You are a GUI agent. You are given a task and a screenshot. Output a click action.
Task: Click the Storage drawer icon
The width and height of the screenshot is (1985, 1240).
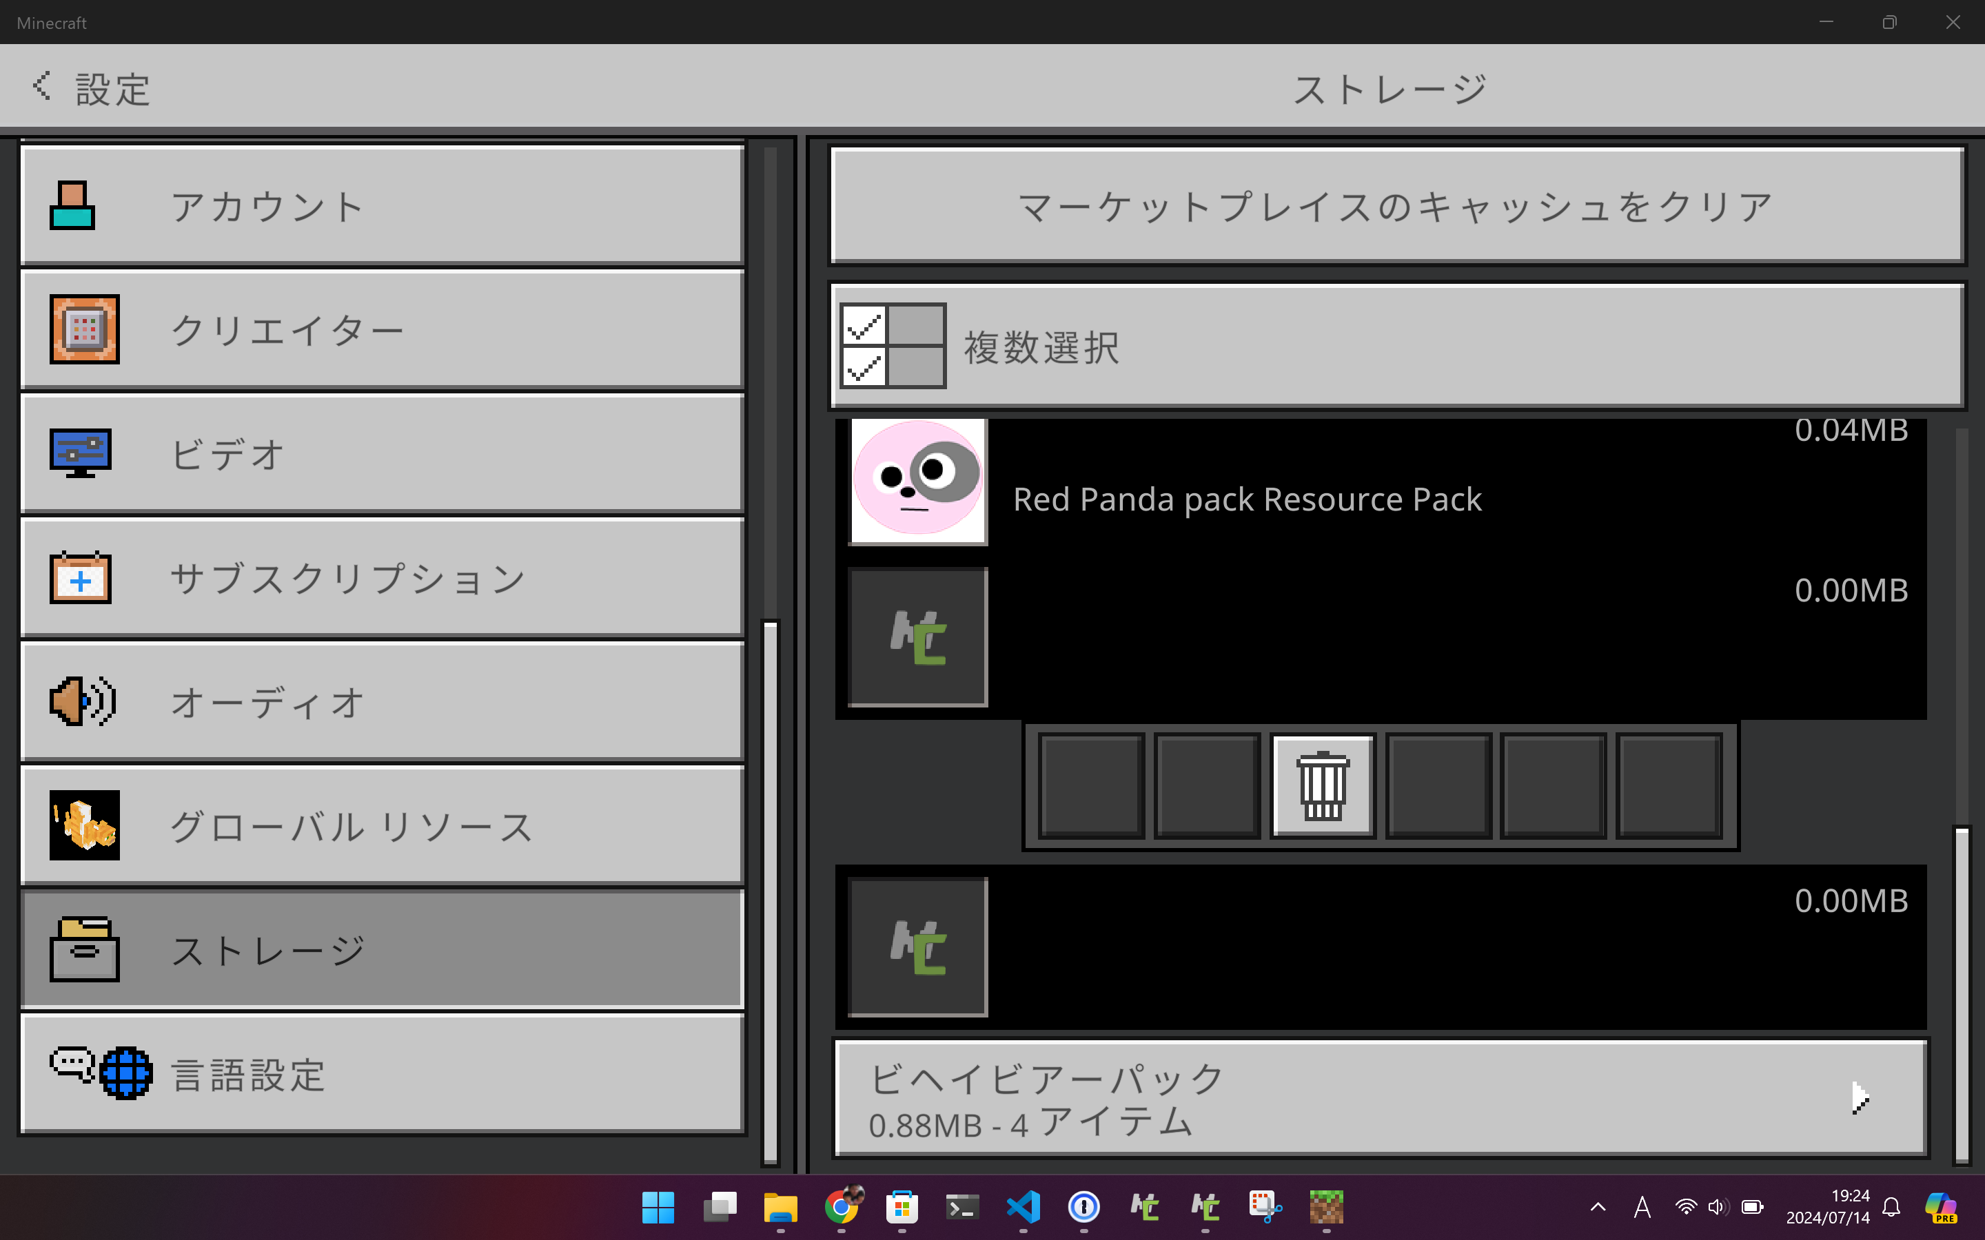click(83, 949)
